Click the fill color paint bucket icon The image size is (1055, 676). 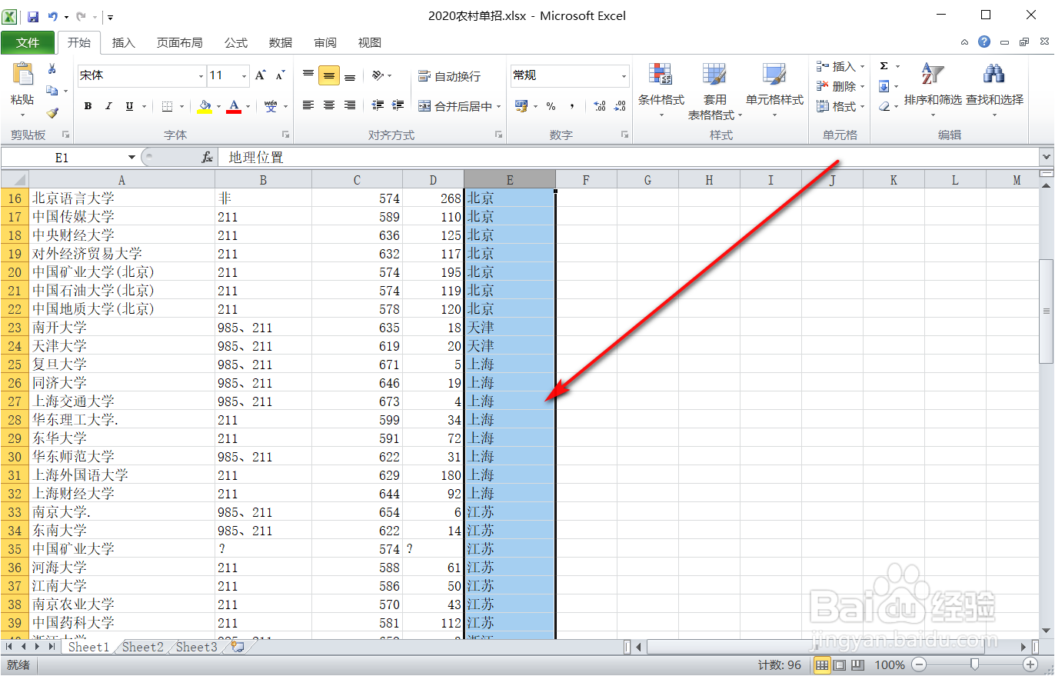click(204, 106)
